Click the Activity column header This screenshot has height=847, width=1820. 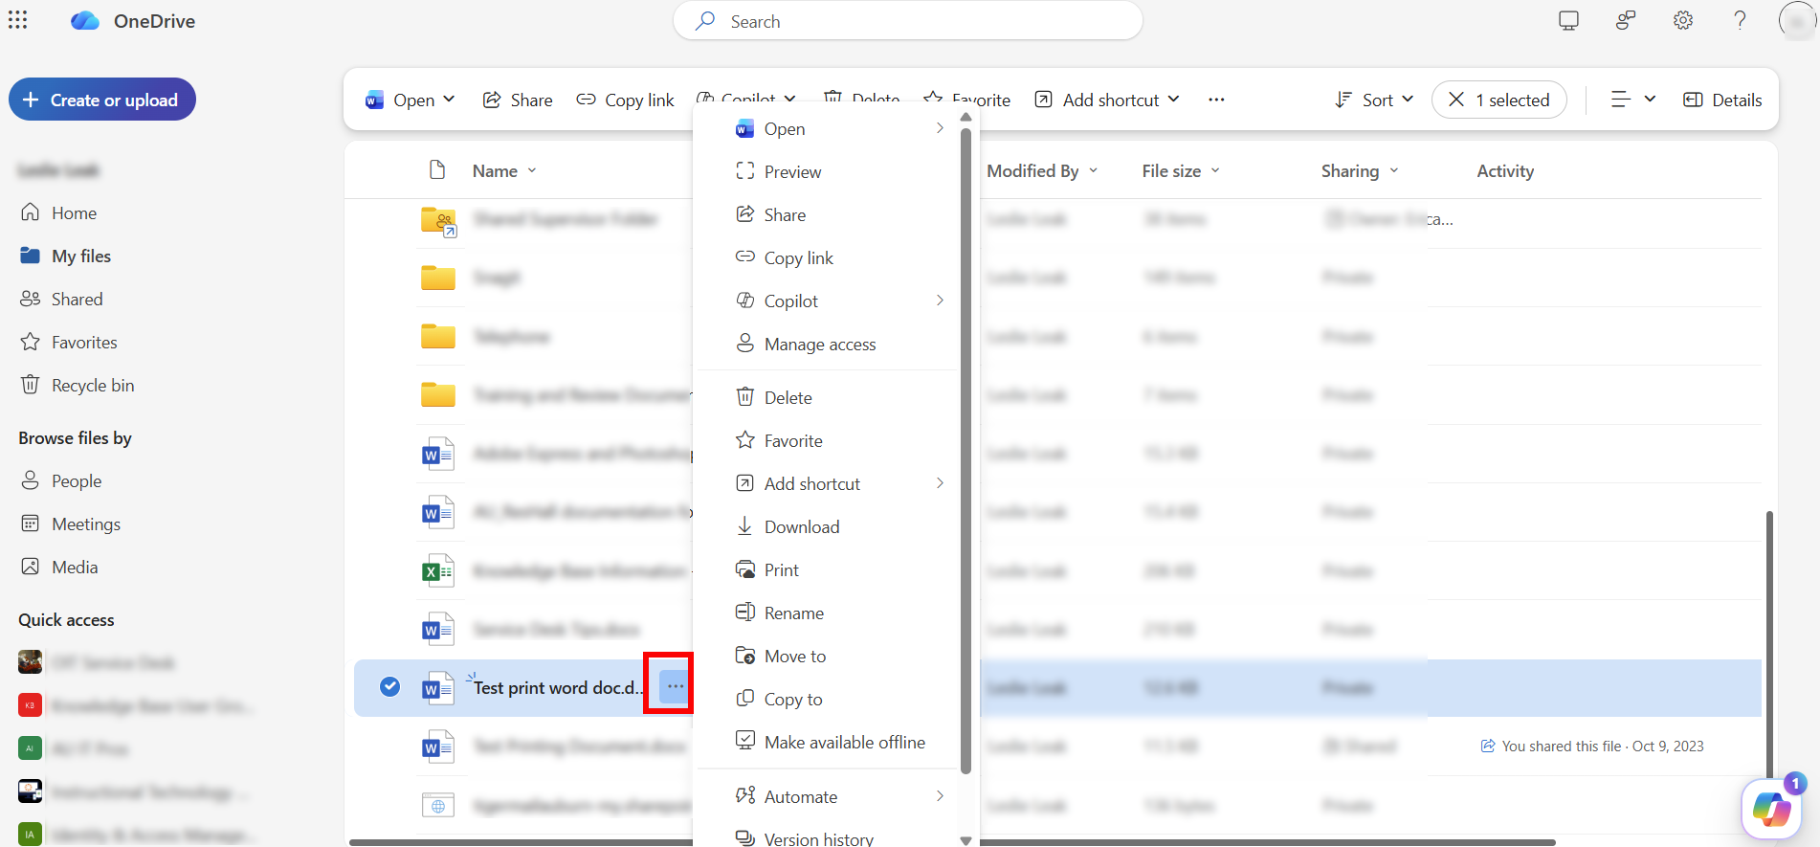pyautogui.click(x=1505, y=170)
